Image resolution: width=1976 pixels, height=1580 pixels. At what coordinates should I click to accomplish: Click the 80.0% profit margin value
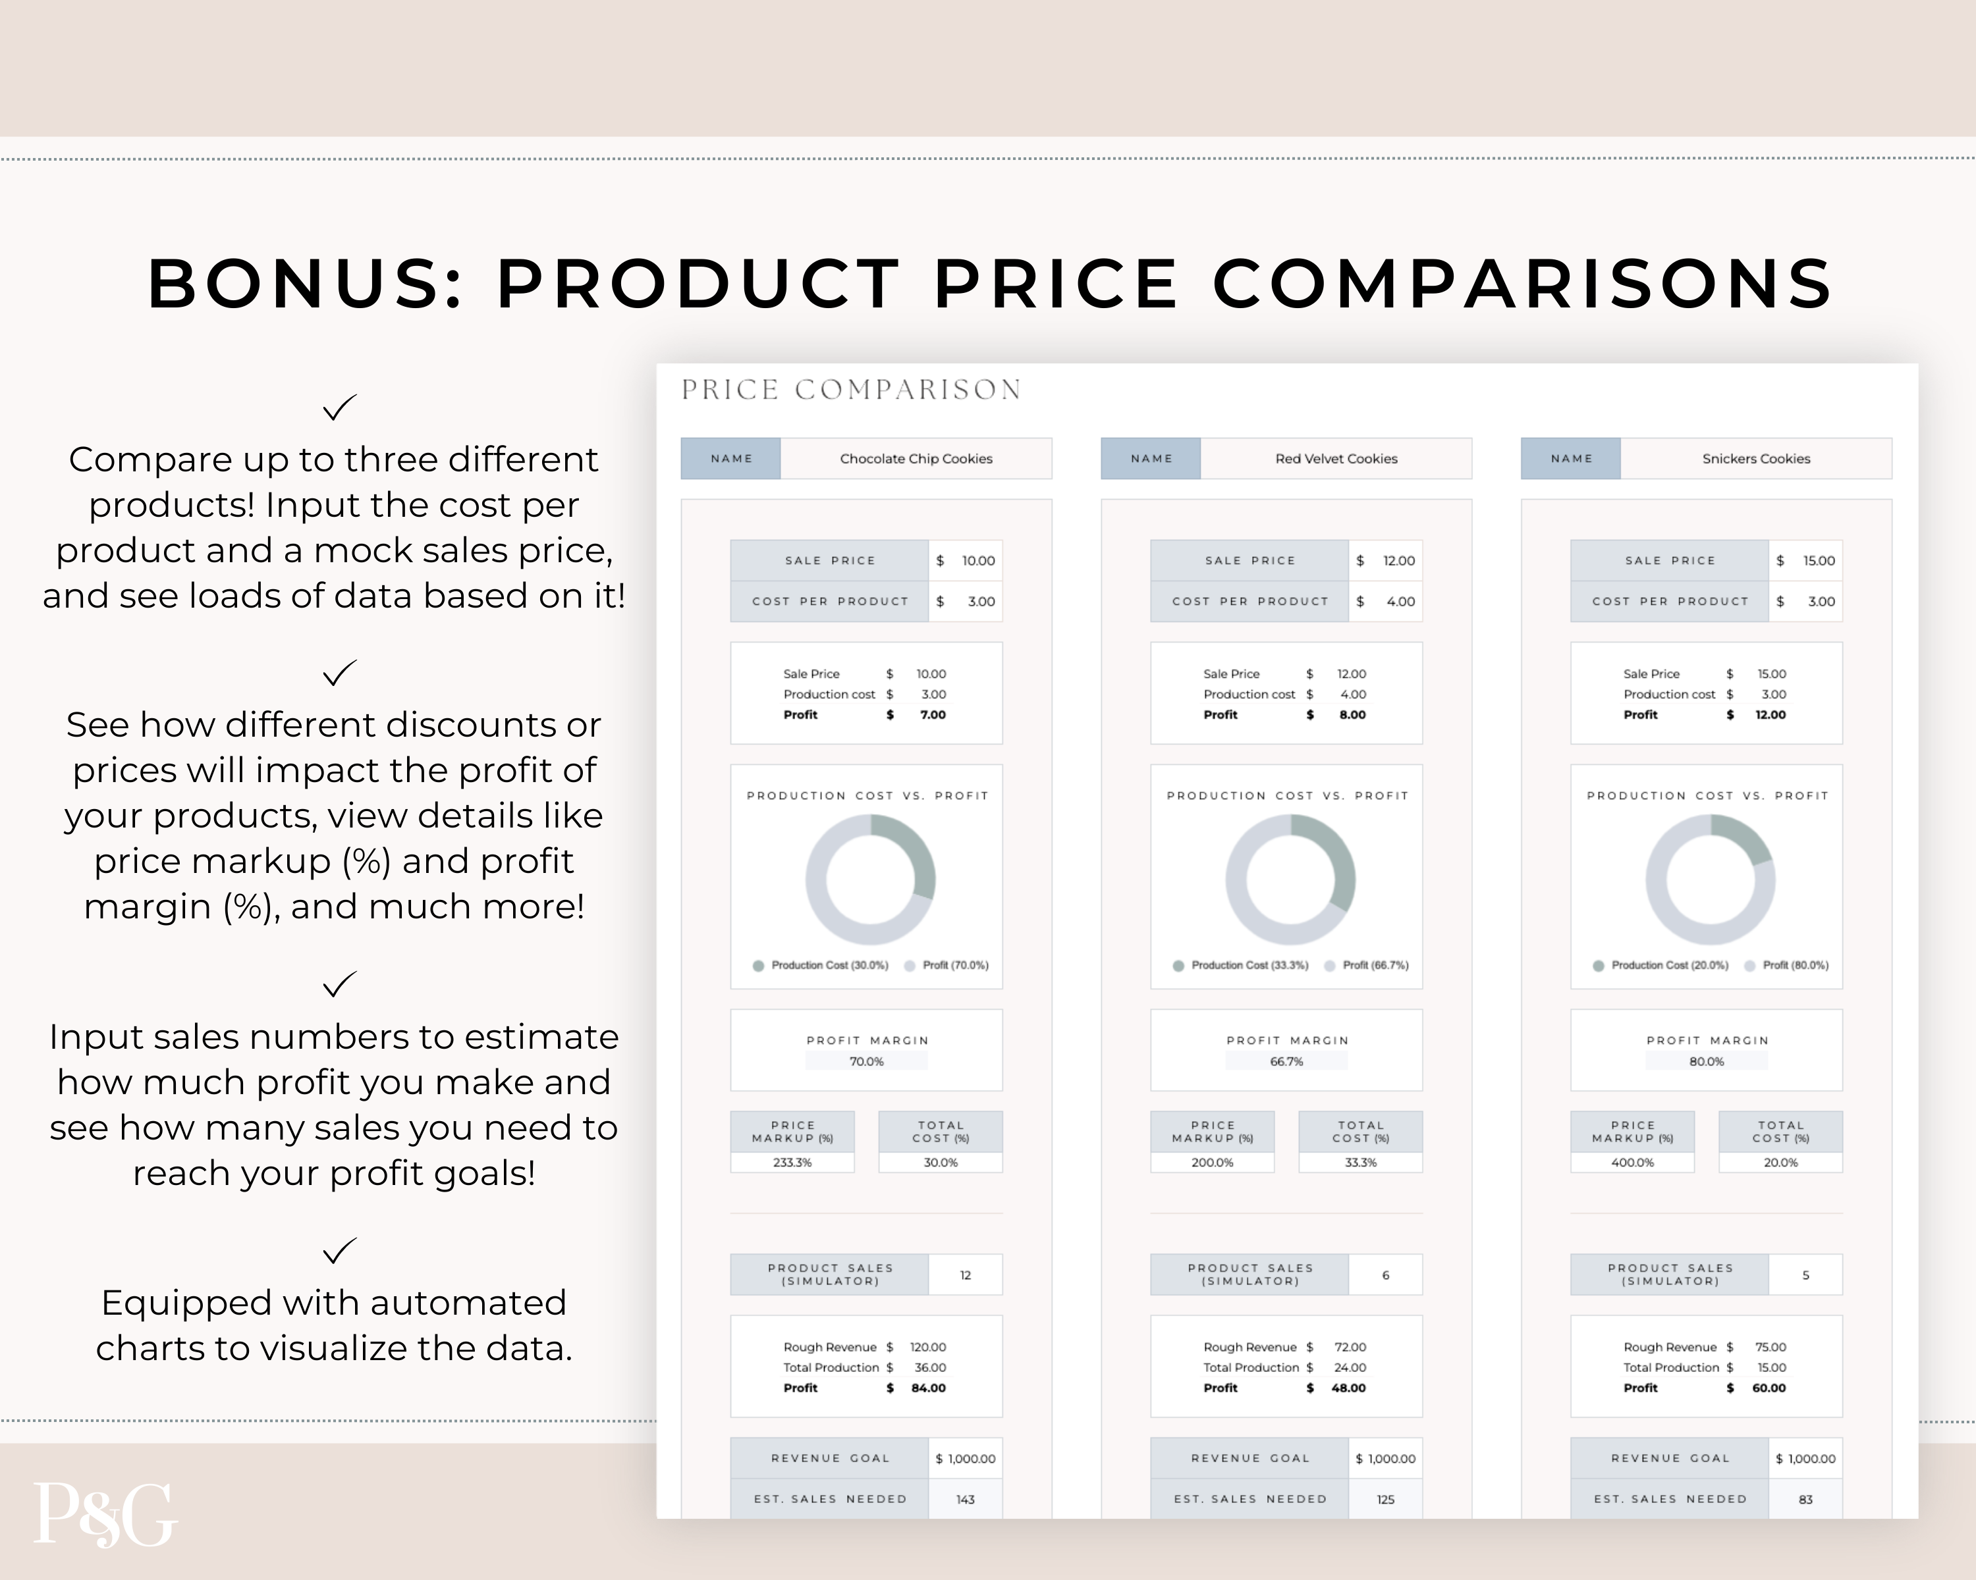point(1707,1062)
